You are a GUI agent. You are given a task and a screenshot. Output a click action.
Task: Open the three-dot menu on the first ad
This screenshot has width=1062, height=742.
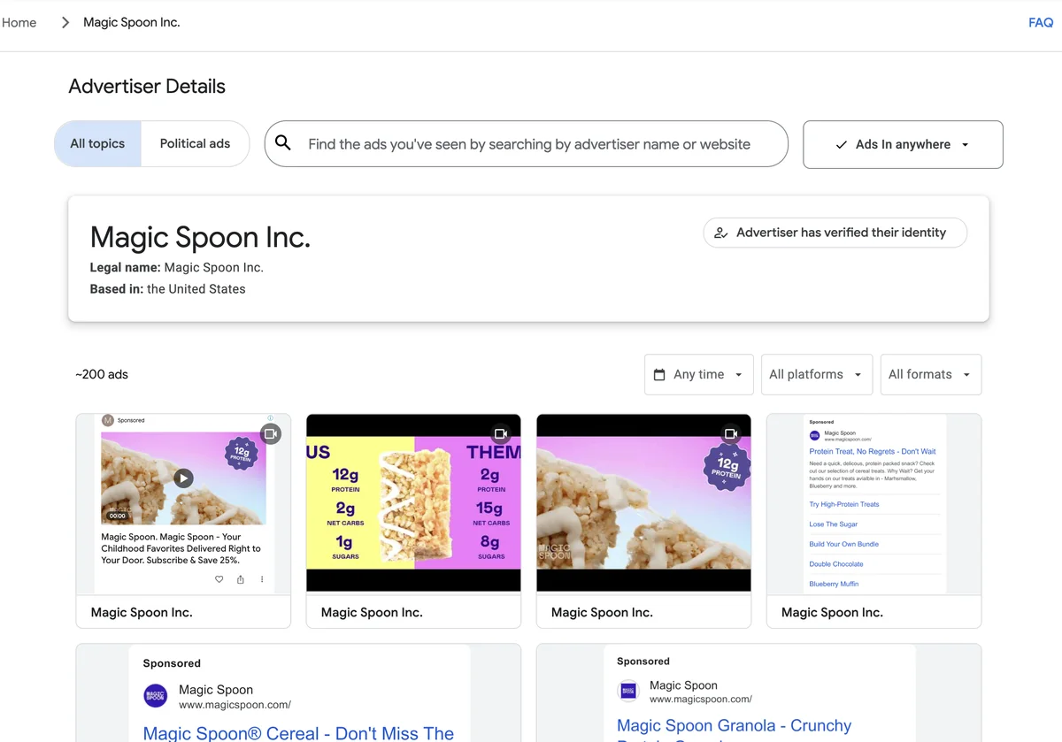point(261,579)
